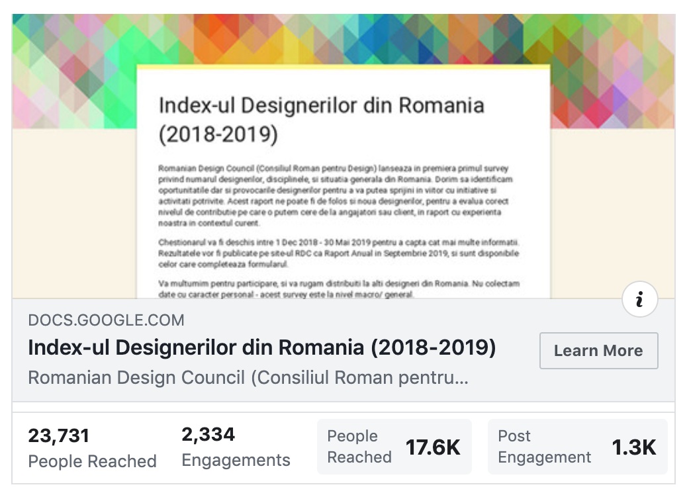Click the Romanian Design Council description text
Viewport: 689px width, 495px height.
tap(248, 378)
